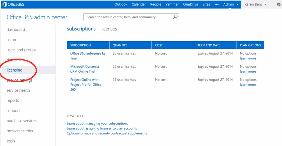The width and height of the screenshot is (282, 146).
Task: Open the message center page
Action: coord(20,131)
